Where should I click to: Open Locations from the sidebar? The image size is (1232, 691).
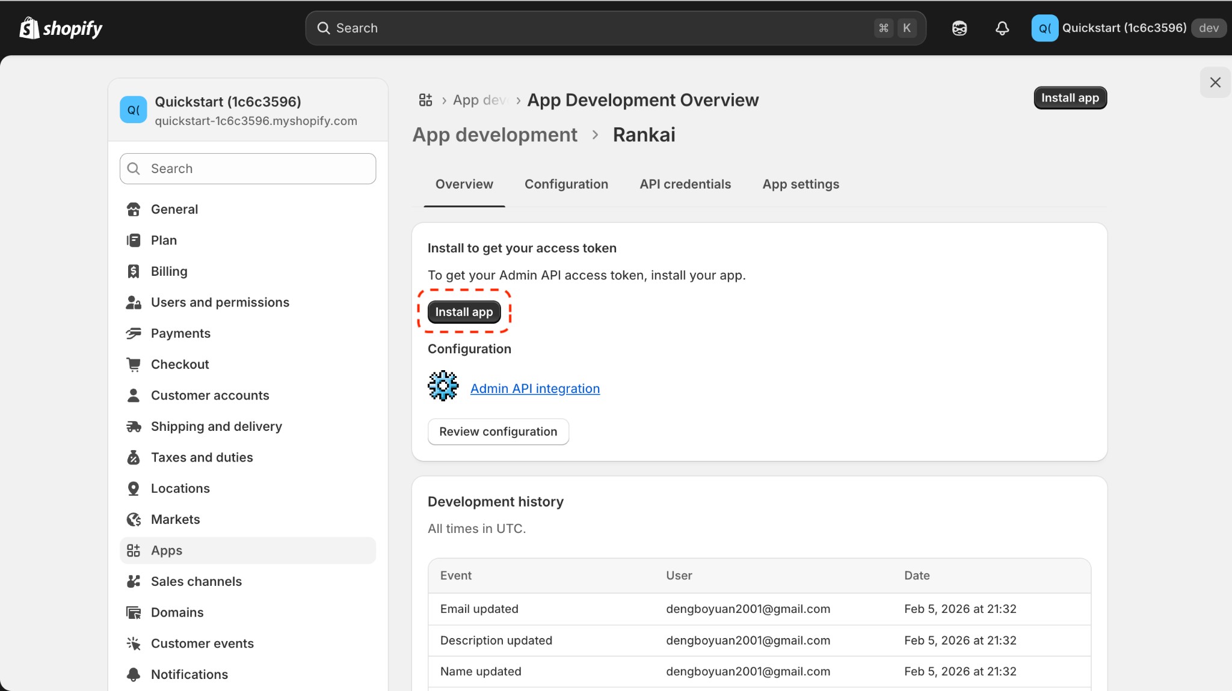pyautogui.click(x=180, y=488)
